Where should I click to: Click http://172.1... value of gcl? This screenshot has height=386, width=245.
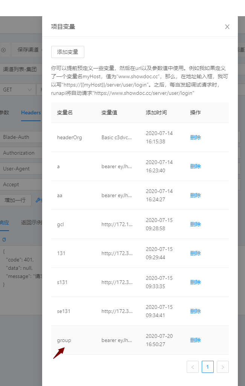click(x=117, y=224)
